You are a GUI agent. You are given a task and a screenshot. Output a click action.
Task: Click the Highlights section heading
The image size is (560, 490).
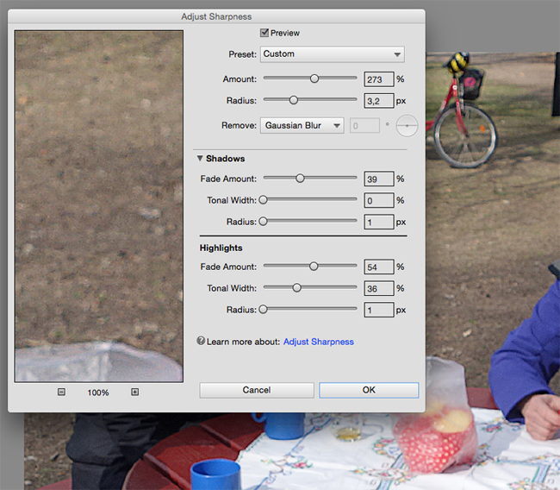221,248
